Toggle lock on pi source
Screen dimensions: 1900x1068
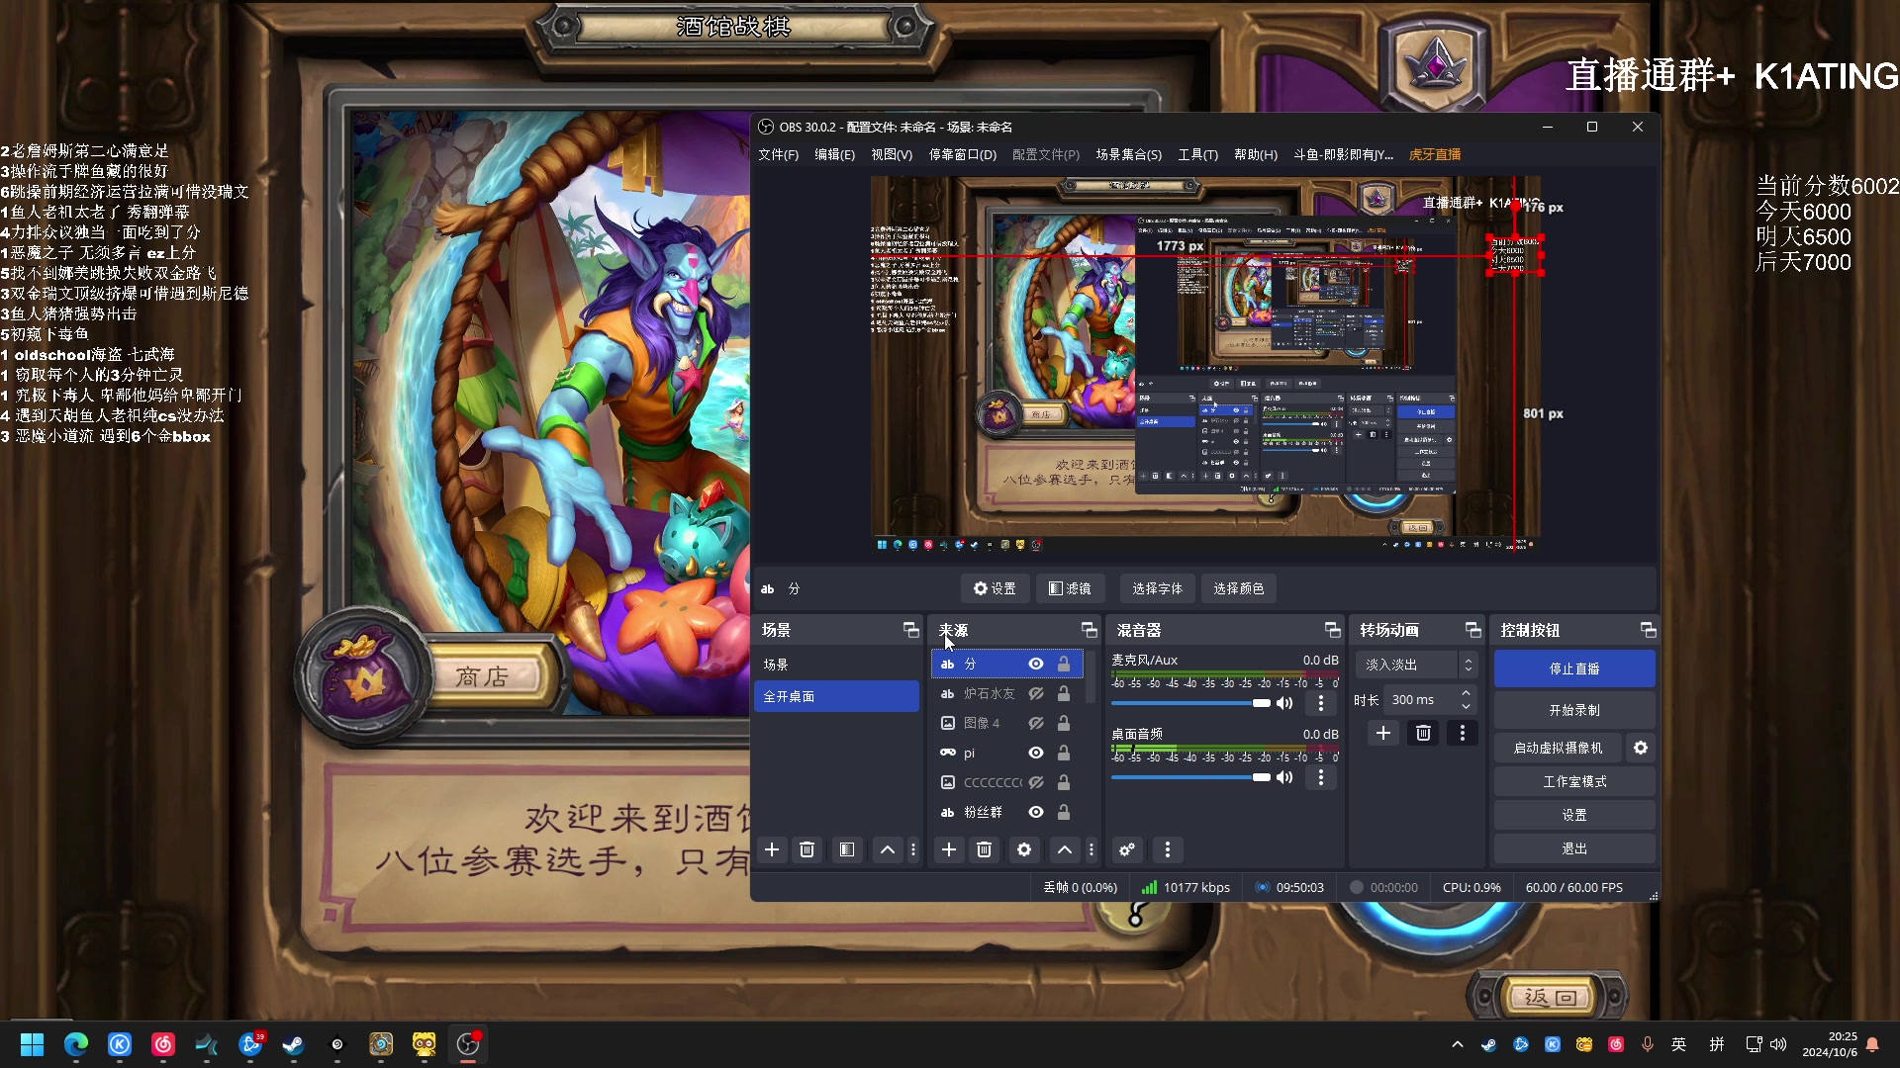point(1064,753)
